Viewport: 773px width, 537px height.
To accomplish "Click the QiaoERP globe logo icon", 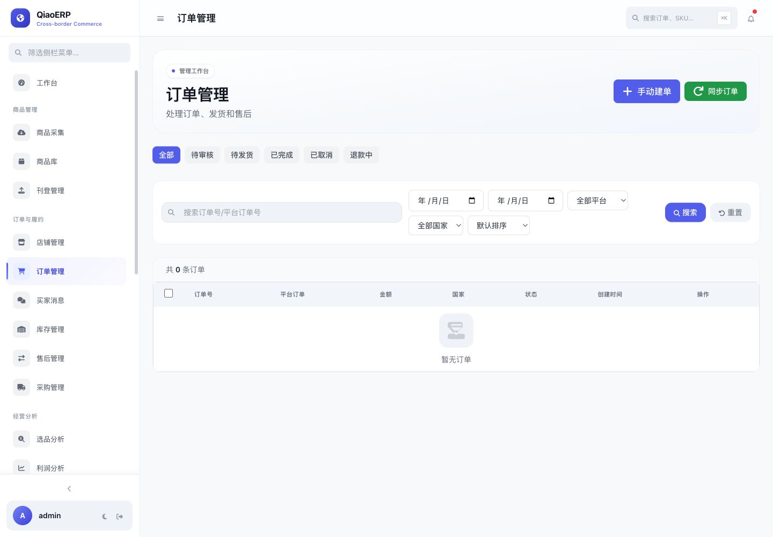I will pos(20,18).
